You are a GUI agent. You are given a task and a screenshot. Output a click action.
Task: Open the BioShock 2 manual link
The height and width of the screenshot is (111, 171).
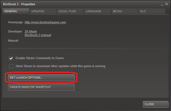[38, 35]
